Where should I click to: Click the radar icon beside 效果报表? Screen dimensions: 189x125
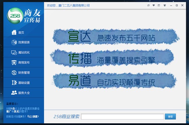click(14, 42)
